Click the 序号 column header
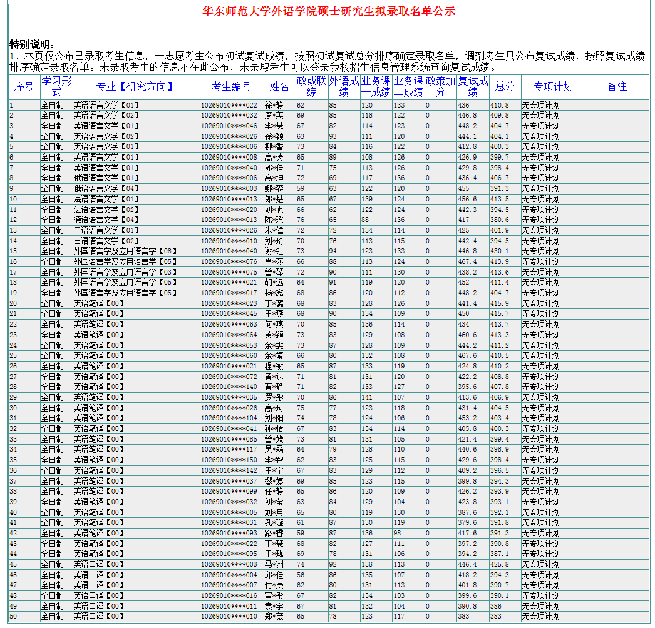The height and width of the screenshot is (628, 655). click(x=24, y=87)
